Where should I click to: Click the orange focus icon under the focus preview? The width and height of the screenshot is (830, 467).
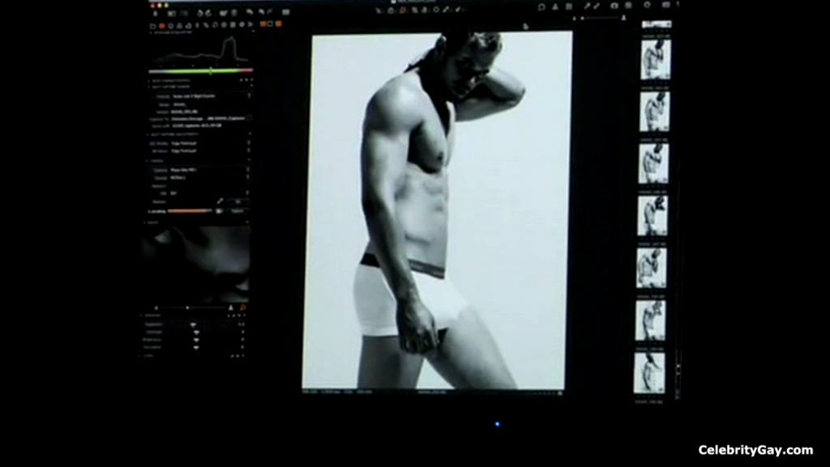(243, 308)
